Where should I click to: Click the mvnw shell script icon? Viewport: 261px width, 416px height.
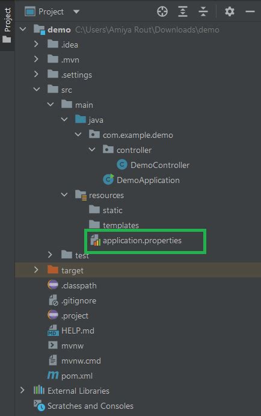click(53, 345)
